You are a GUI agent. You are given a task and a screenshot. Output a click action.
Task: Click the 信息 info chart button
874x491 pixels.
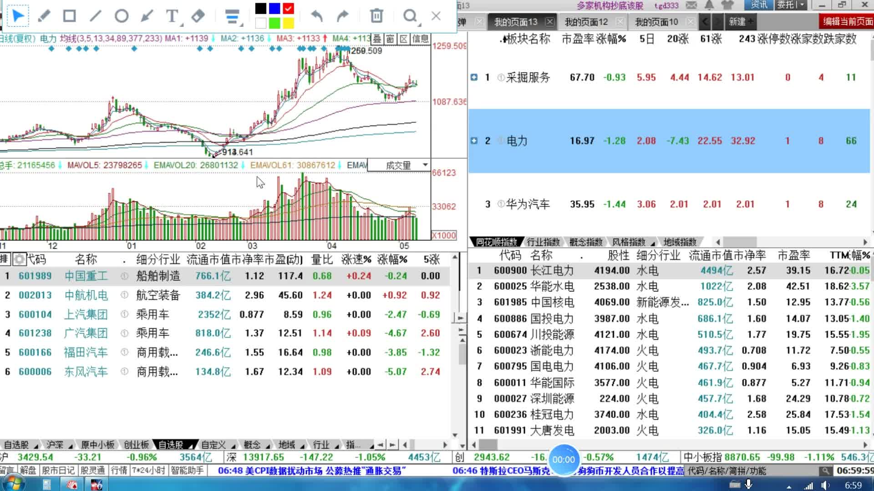coord(420,39)
